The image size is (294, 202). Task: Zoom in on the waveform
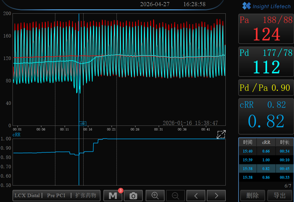click(x=155, y=196)
